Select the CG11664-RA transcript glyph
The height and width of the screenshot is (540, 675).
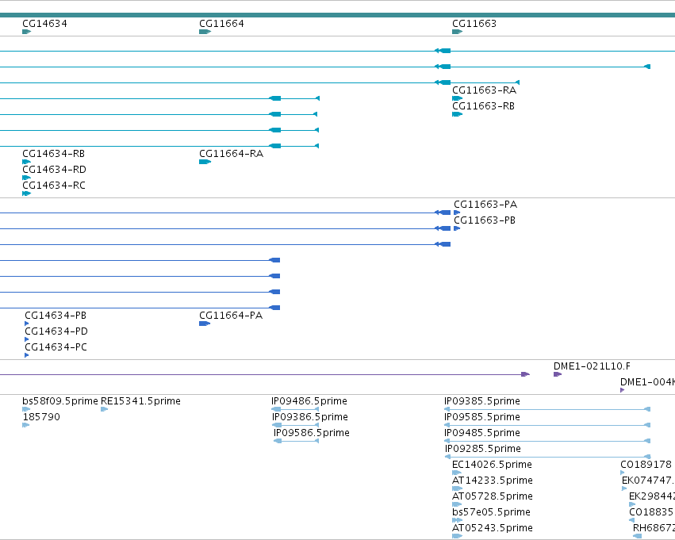(x=205, y=162)
